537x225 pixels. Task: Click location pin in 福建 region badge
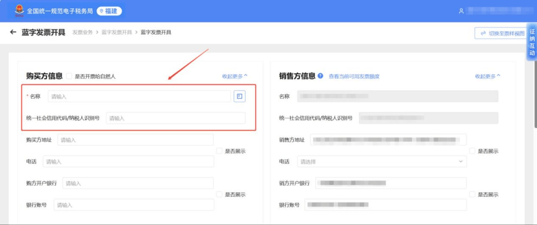pos(101,11)
